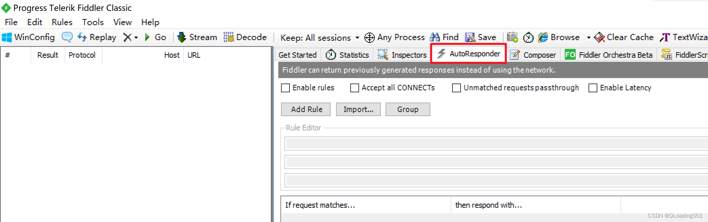Open WinConfig from the toolbar
Screen dimensions: 708x222
point(29,37)
